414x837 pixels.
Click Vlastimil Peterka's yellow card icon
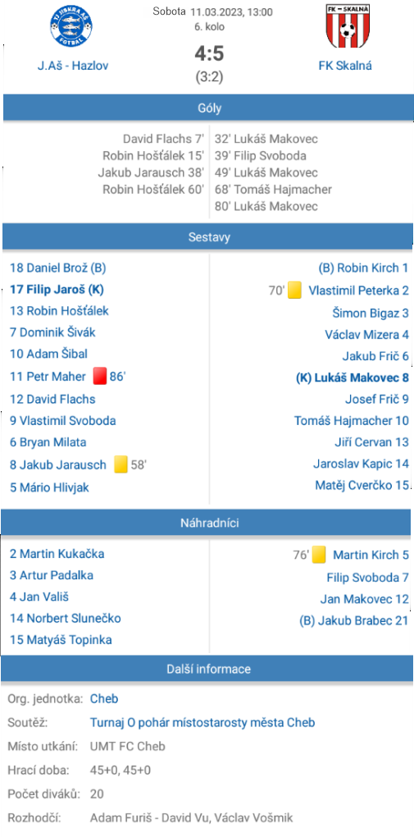294,290
